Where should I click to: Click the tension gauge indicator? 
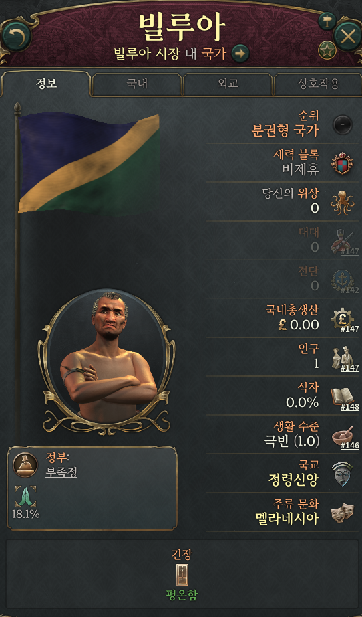click(x=182, y=574)
